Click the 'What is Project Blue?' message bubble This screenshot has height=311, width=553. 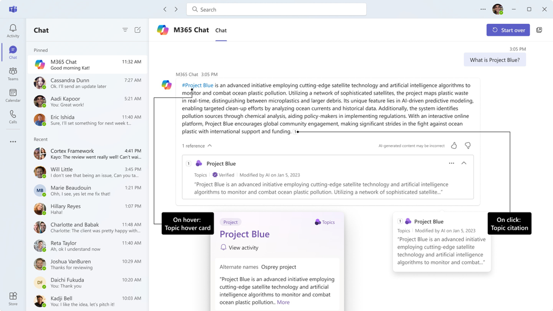point(494,60)
